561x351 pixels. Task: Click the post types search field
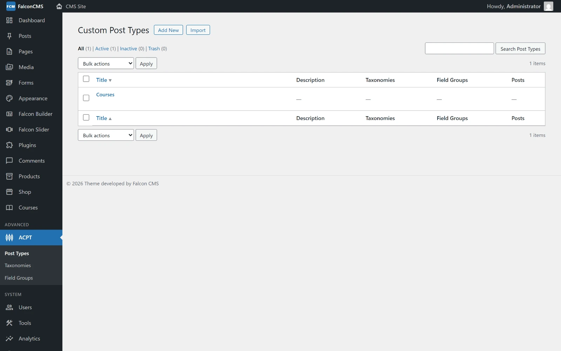click(459, 48)
